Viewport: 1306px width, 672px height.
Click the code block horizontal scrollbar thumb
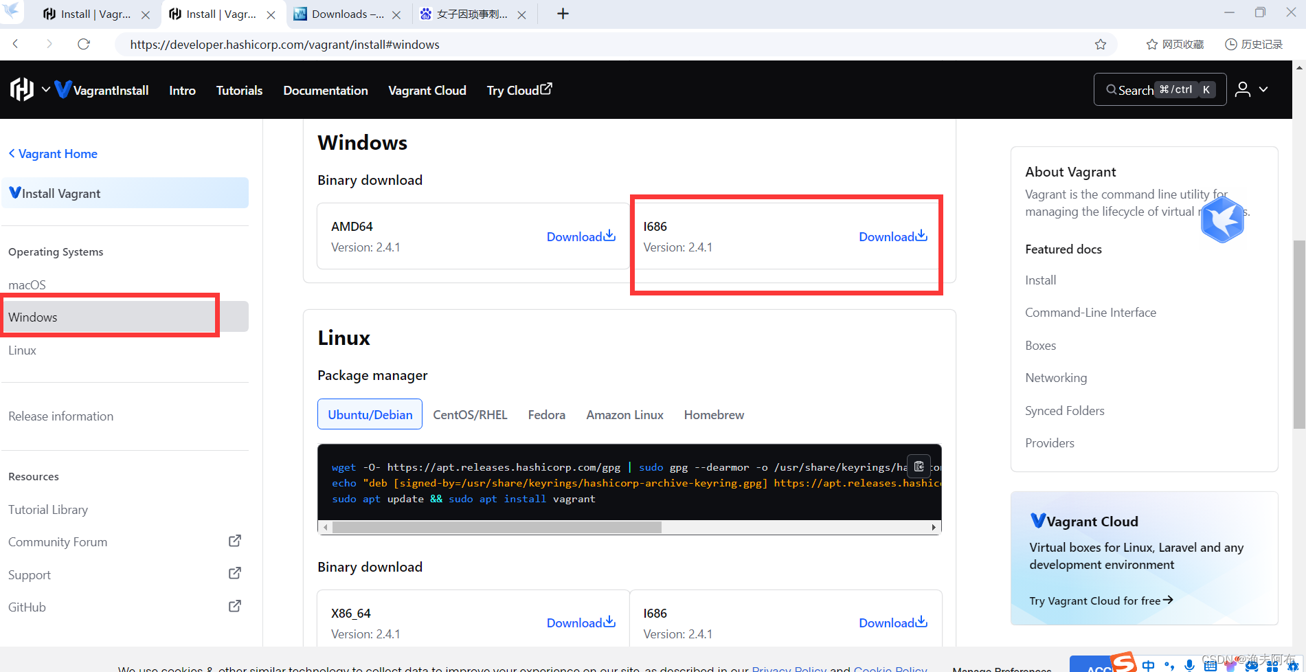click(x=497, y=527)
